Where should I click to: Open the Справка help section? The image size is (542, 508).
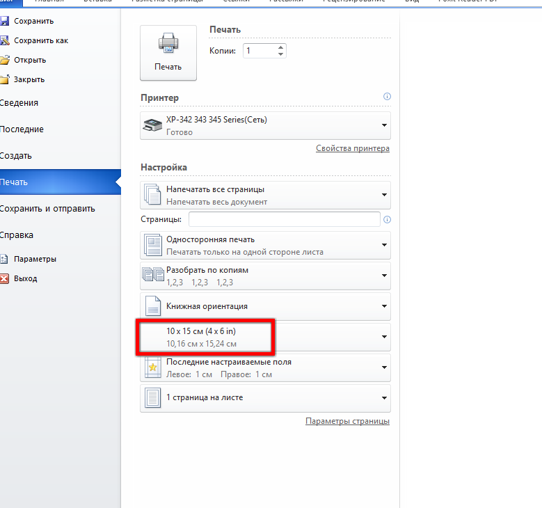(x=17, y=235)
